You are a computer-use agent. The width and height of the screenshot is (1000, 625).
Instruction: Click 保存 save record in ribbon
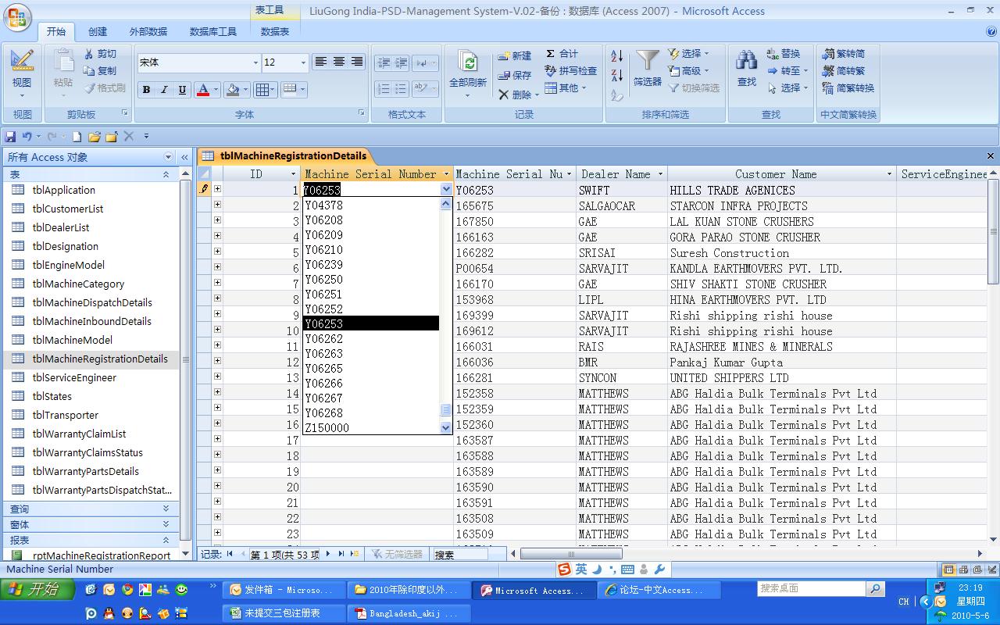[515, 75]
